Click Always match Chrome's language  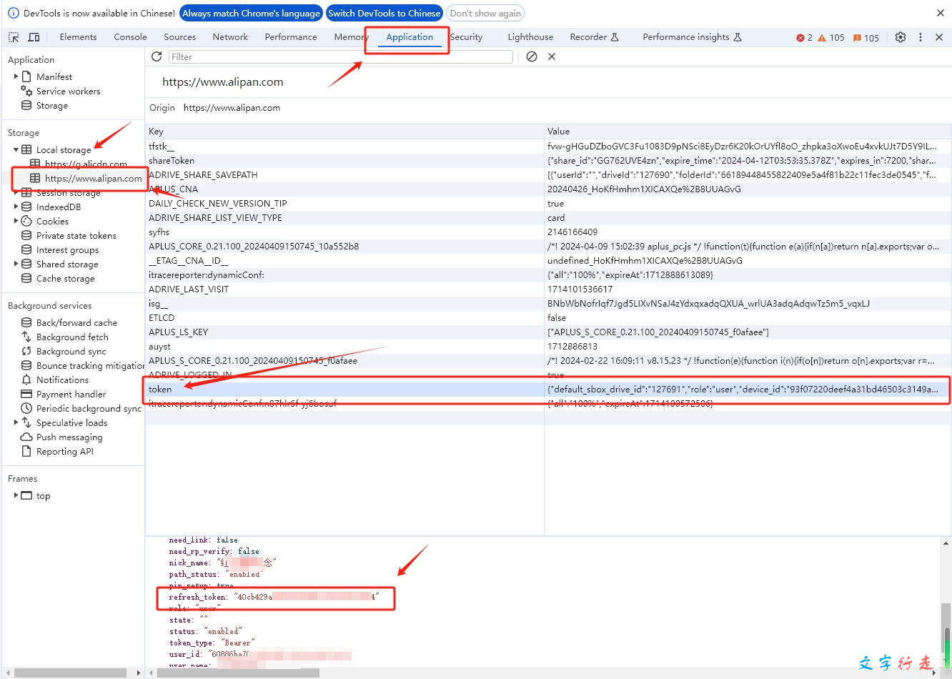click(251, 13)
